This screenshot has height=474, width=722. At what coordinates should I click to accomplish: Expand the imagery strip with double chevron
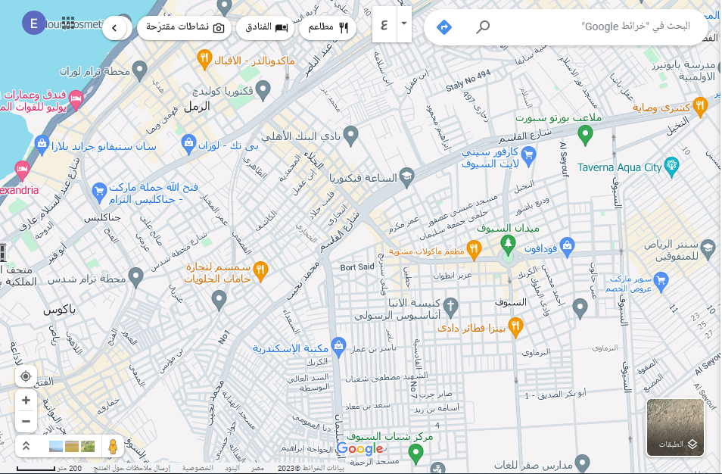(x=26, y=447)
